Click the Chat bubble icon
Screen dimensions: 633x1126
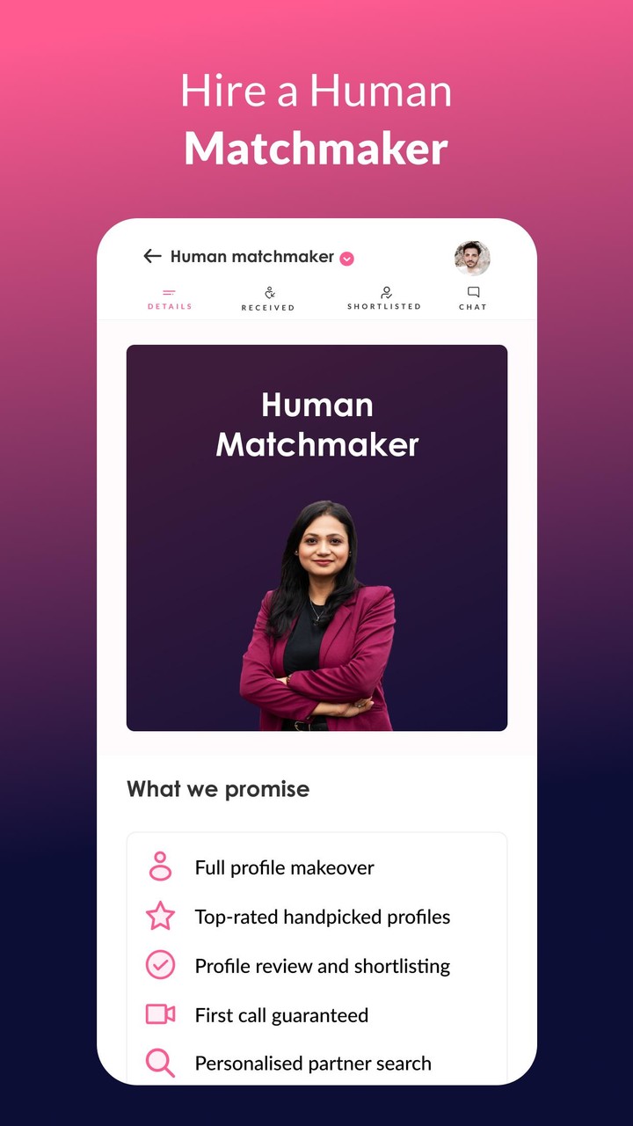473,292
